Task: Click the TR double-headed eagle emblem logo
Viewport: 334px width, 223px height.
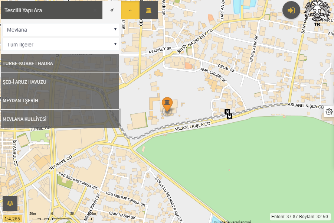Action: (317, 14)
